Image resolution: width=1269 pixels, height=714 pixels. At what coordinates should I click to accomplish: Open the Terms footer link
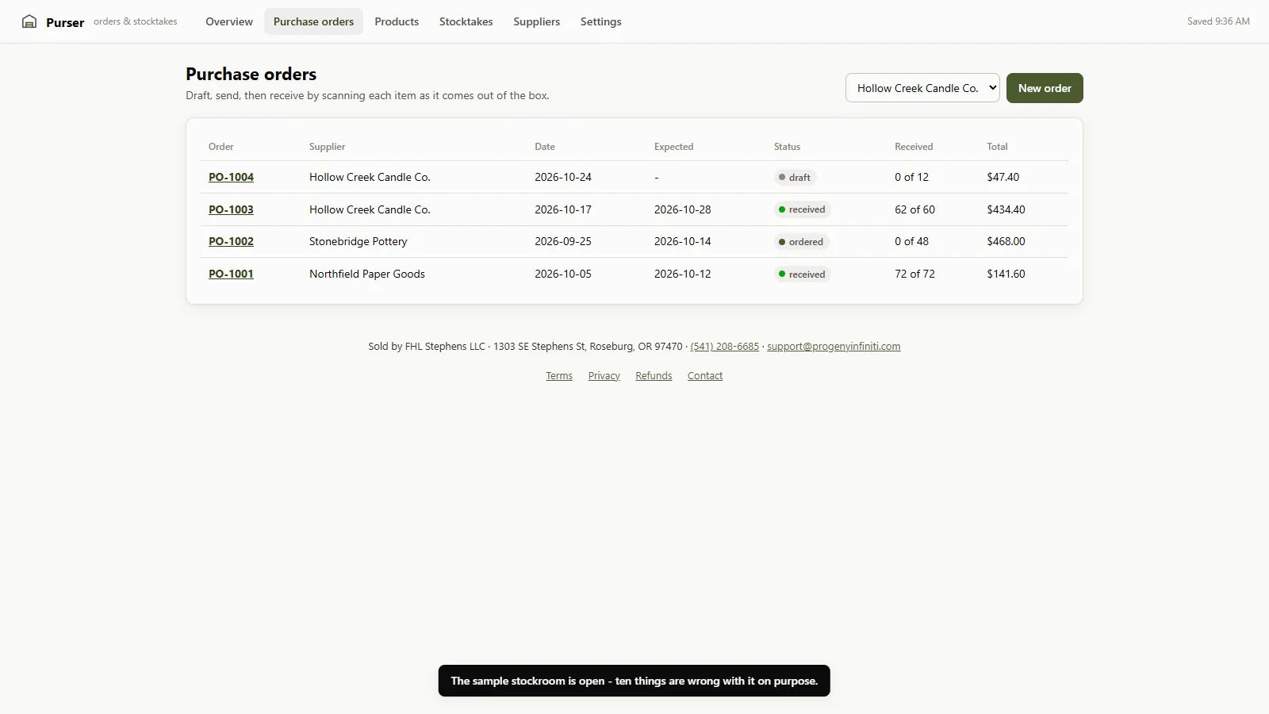[559, 376]
